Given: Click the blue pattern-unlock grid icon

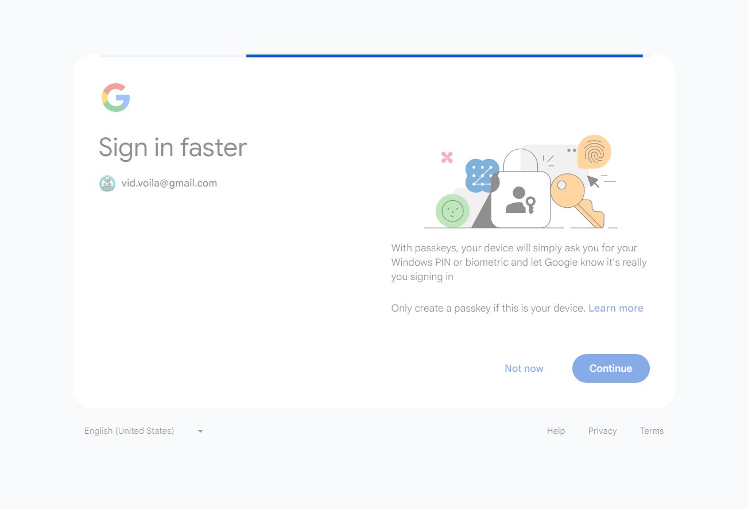Looking at the screenshot, I should point(481,174).
